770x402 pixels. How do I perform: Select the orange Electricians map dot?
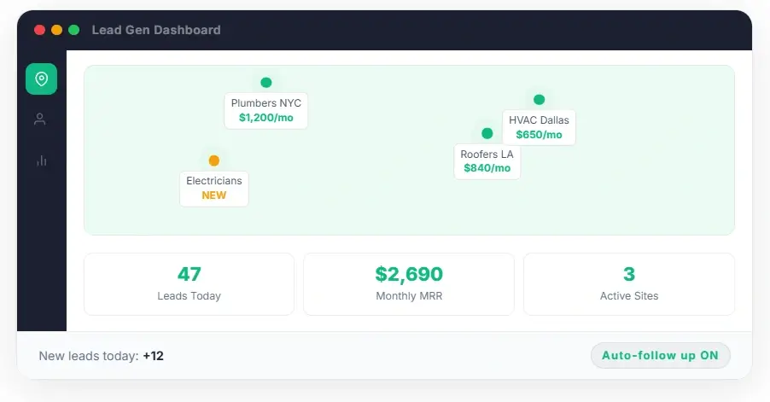(214, 160)
